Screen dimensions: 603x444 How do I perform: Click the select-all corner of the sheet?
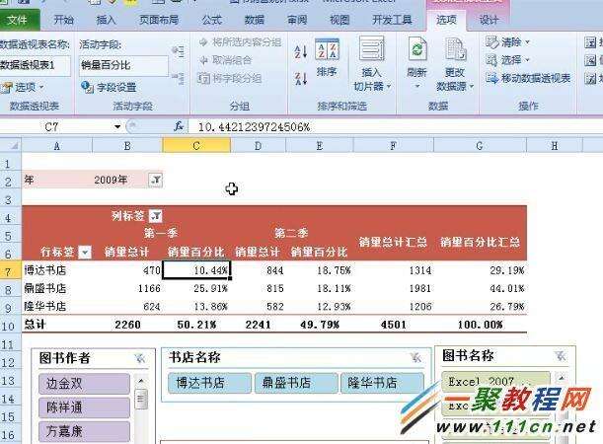tap(11, 146)
